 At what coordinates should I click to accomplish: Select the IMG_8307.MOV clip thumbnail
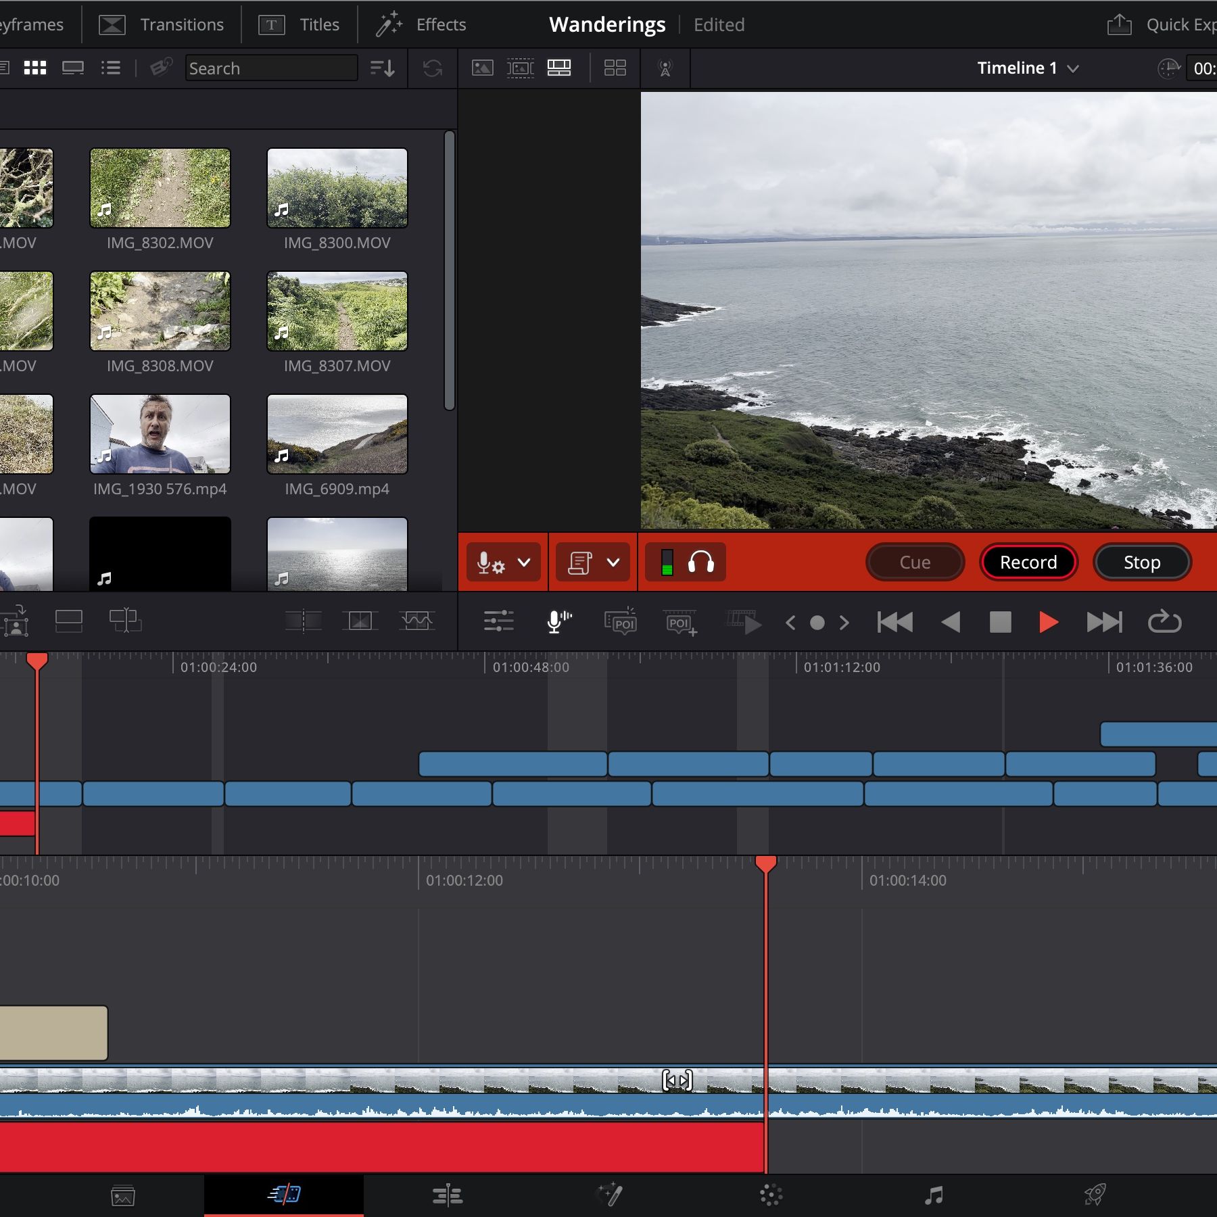click(x=337, y=312)
